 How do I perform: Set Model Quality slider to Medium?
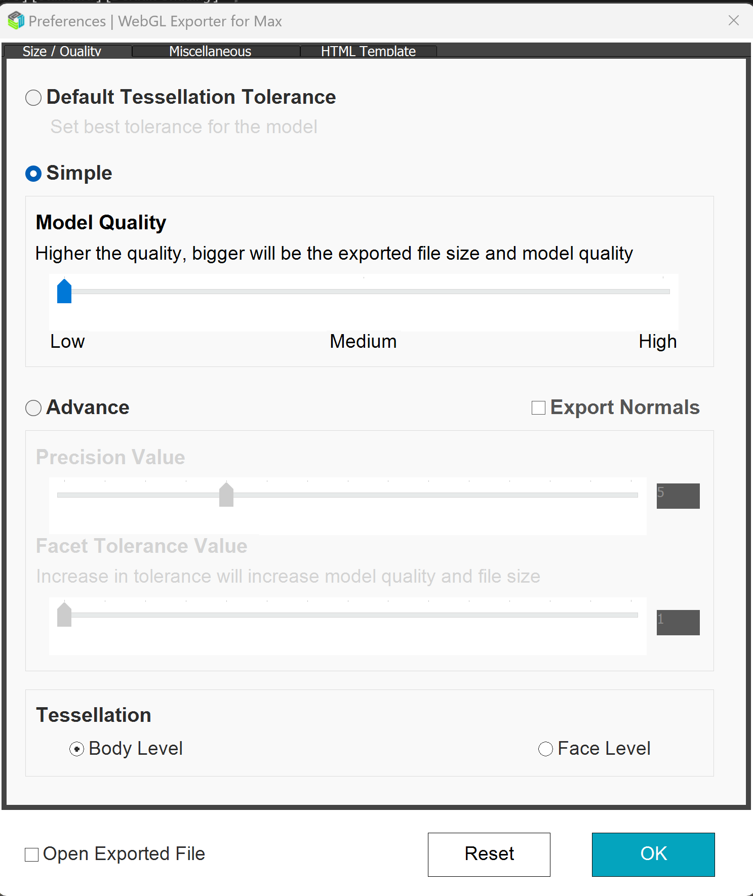364,292
